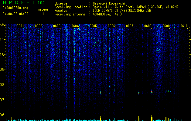Click the kHz axis unit label
The height and width of the screenshot is (121, 191).
coord(3,25)
